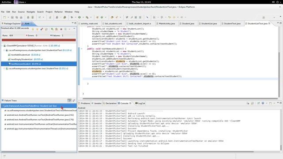Click the Next Failed Test icon in JUnit

(33, 29)
